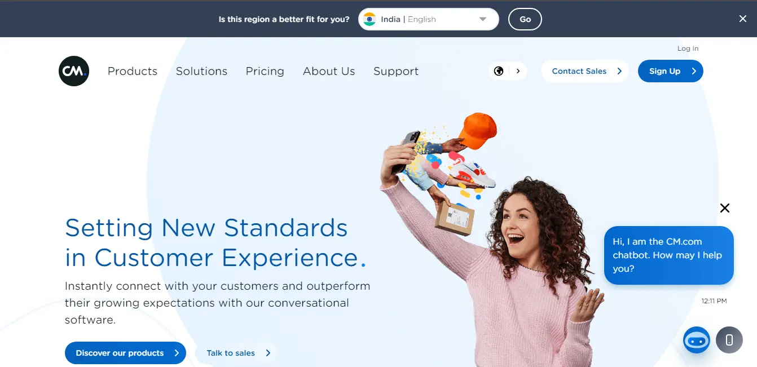Expand the chevron next to the globe
The image size is (757, 367).
click(x=518, y=71)
